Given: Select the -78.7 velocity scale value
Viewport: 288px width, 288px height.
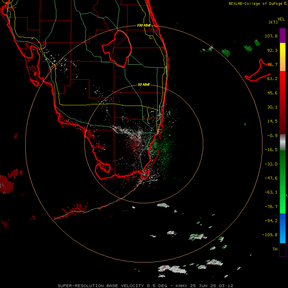Looking at the screenshot, I should tap(271, 207).
